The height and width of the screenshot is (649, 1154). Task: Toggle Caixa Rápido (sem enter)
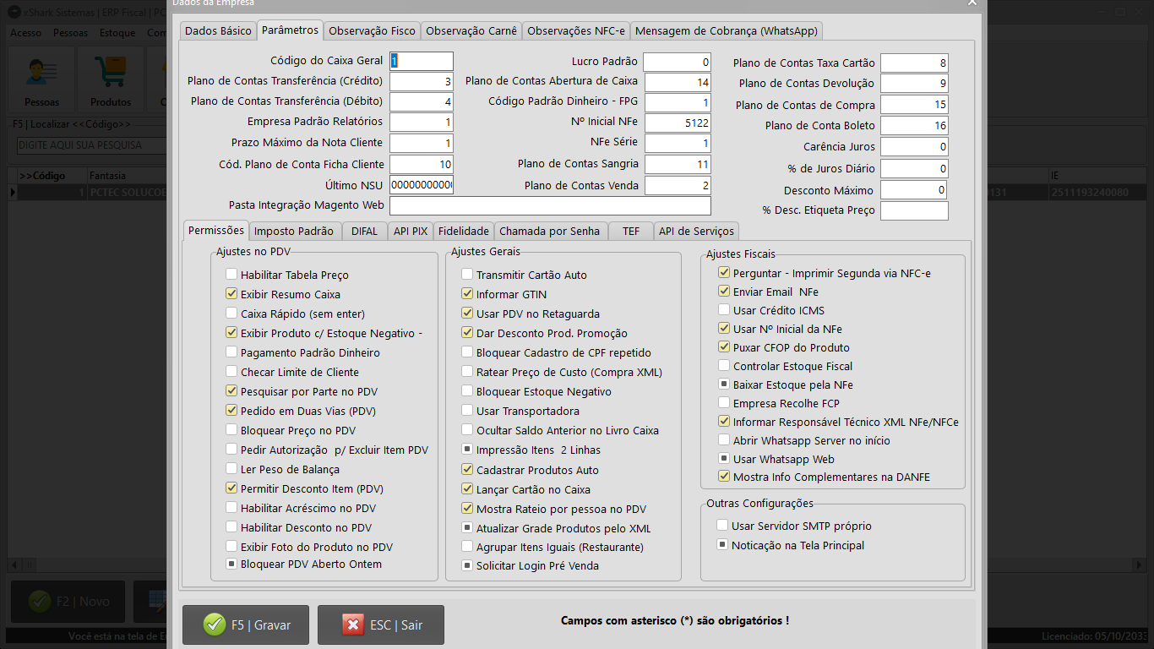click(231, 314)
